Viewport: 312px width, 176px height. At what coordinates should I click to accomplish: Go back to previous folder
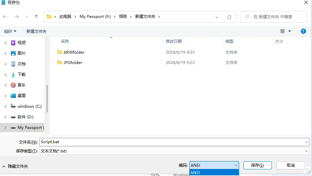pyautogui.click(x=5, y=17)
